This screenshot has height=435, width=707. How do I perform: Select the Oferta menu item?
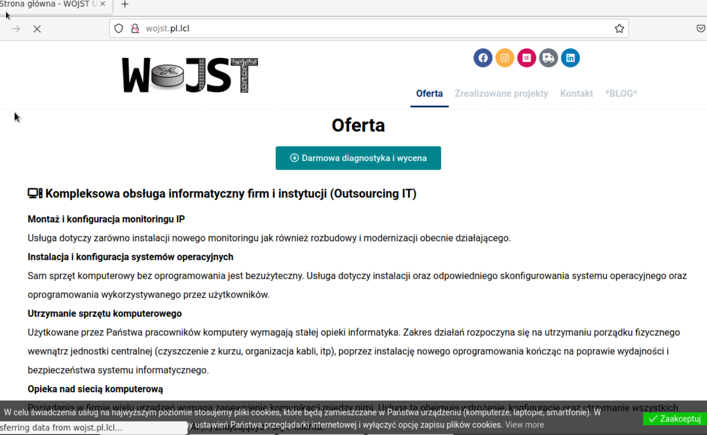coord(429,93)
